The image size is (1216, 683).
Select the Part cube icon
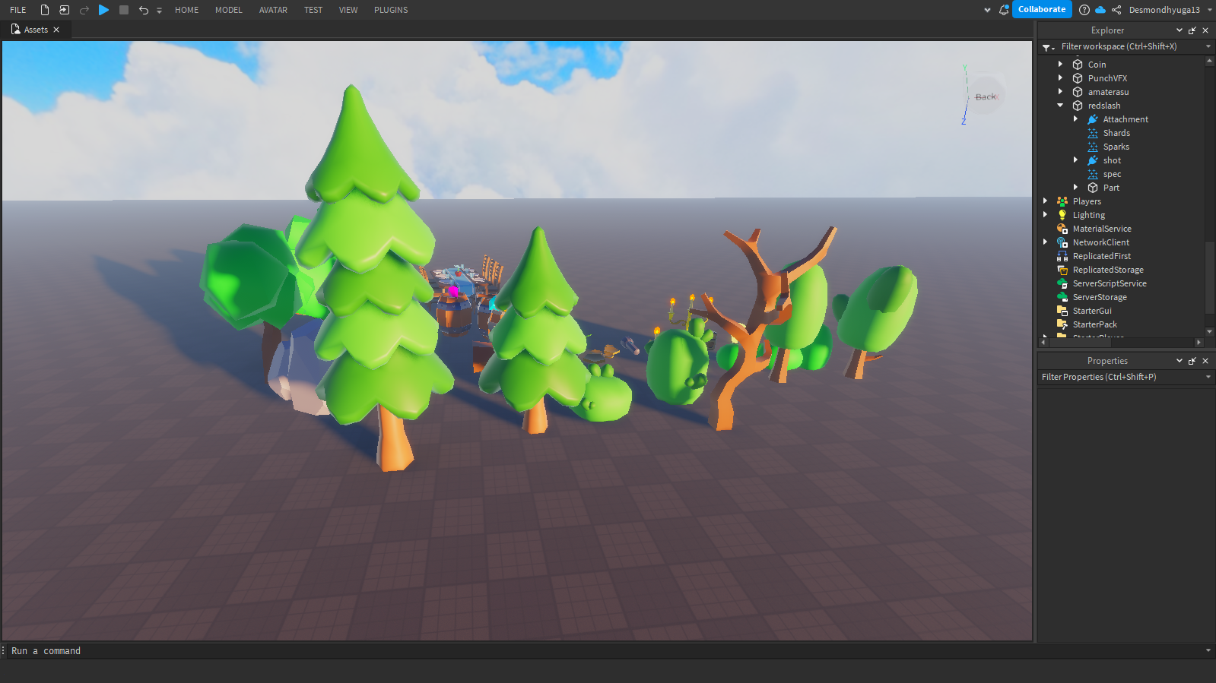[x=1093, y=188]
